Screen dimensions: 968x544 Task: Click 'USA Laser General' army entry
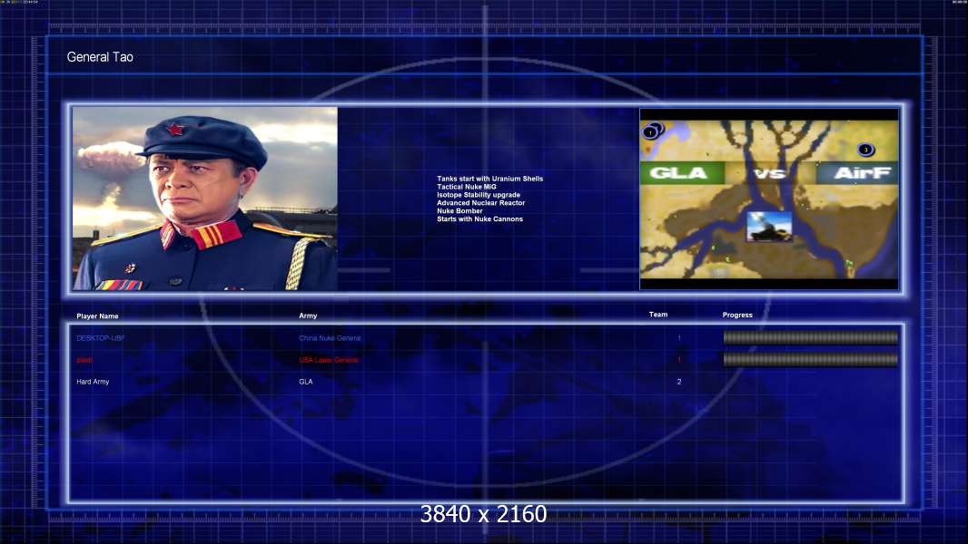click(329, 360)
